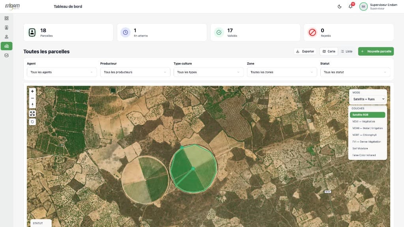This screenshot has height=227, width=404.
Task: Select False Color Infrared layer
Action: 368,155
